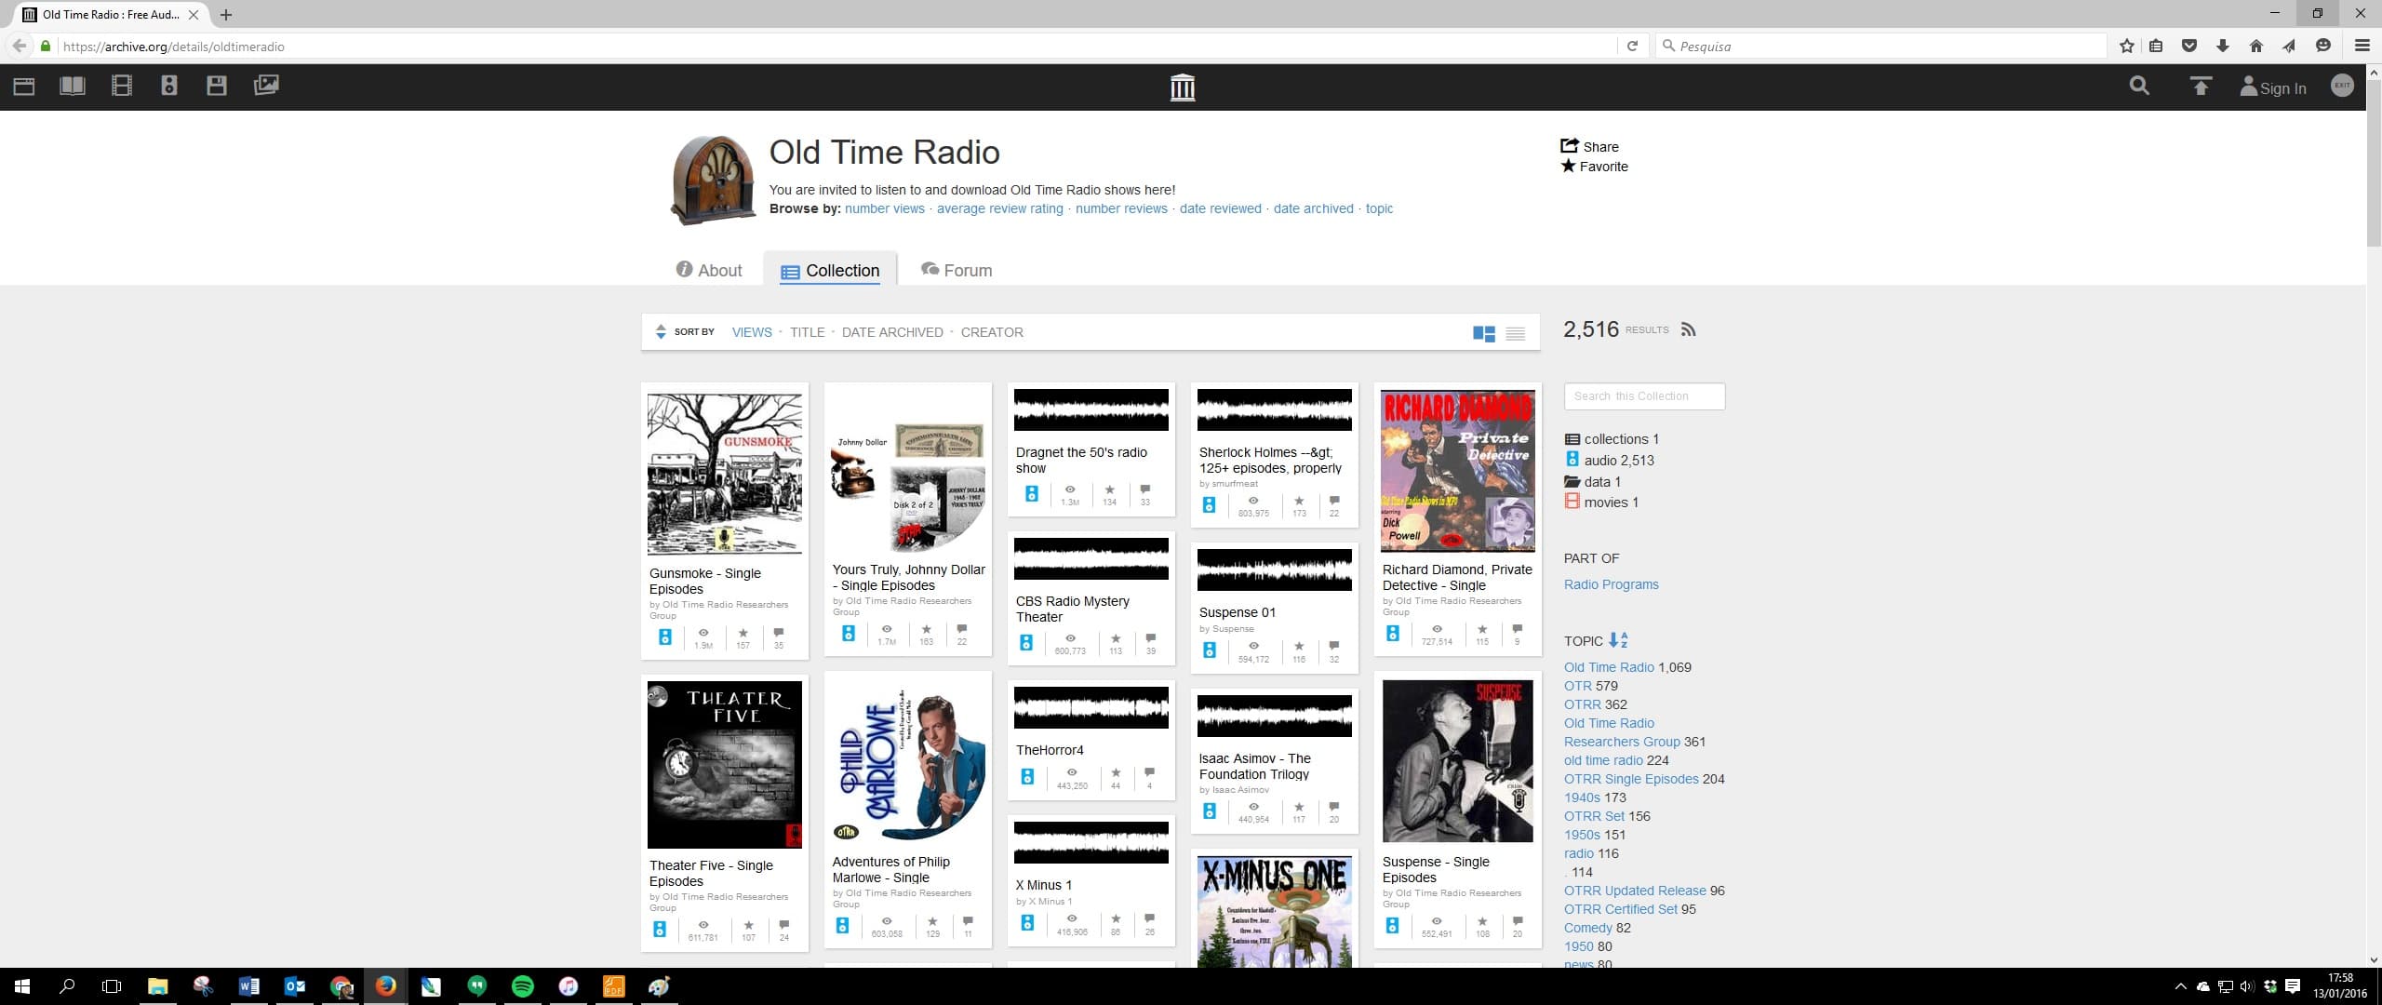Click the Internet Archive logo
The height and width of the screenshot is (1005, 2382).
point(1183,87)
